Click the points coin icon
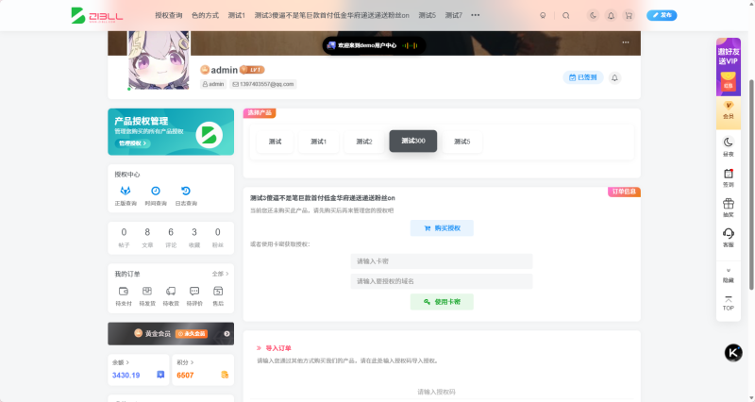This screenshot has height=402, width=755. (x=225, y=375)
